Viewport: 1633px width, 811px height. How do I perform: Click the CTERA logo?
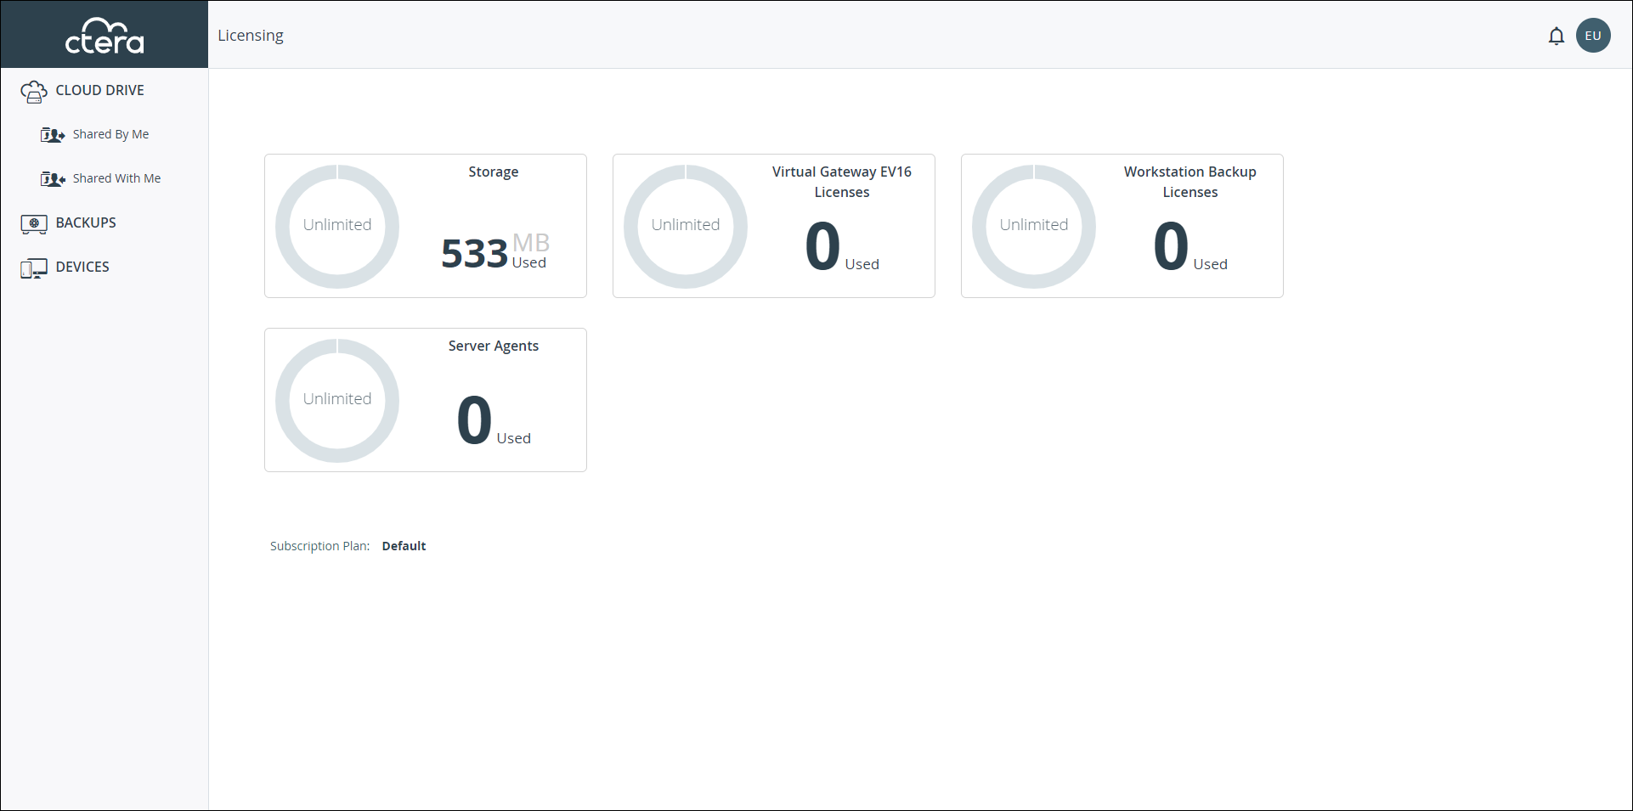click(105, 36)
